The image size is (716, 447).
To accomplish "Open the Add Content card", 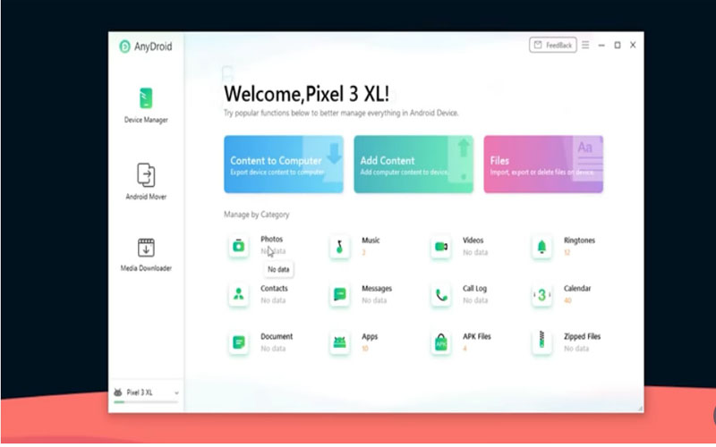I will tap(413, 164).
